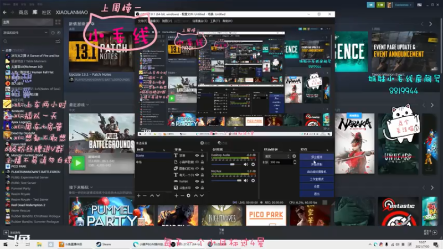Remove the scene with minus icon

point(145,195)
